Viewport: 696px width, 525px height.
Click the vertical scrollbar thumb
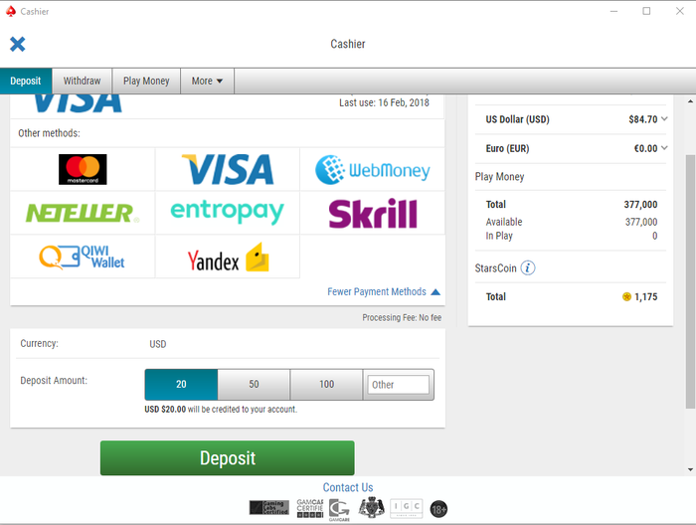pyautogui.click(x=690, y=281)
